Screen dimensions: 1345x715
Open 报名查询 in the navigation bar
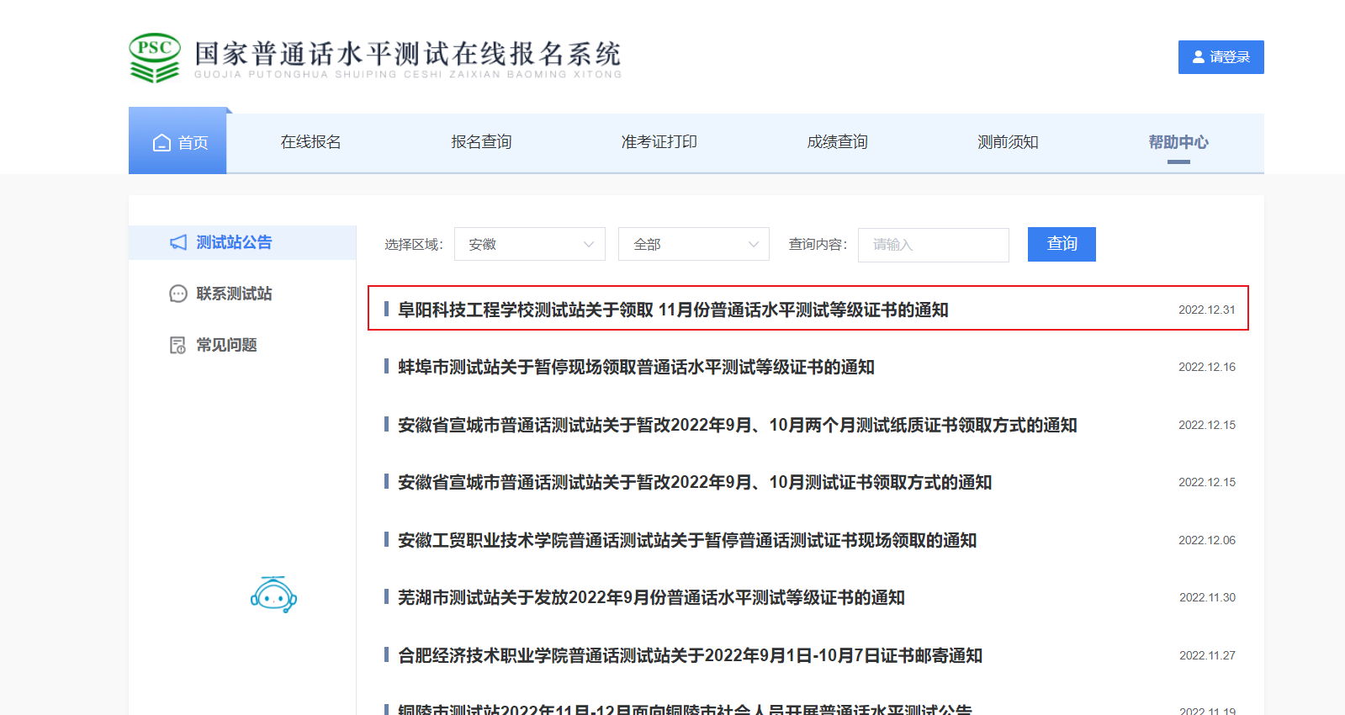(481, 142)
